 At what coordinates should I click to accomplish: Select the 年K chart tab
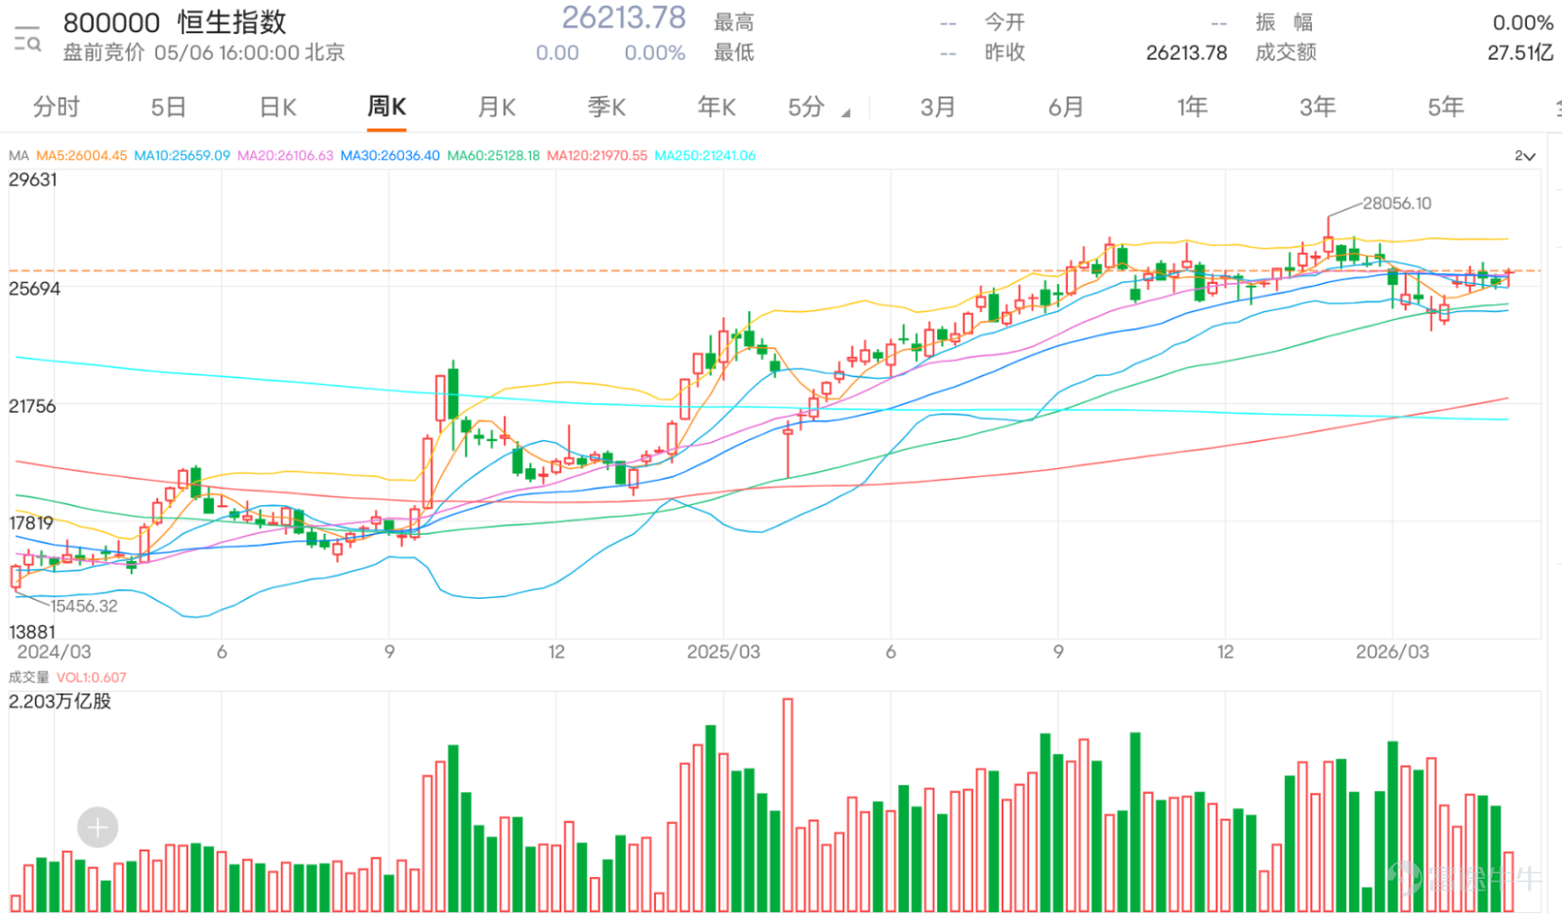[717, 107]
